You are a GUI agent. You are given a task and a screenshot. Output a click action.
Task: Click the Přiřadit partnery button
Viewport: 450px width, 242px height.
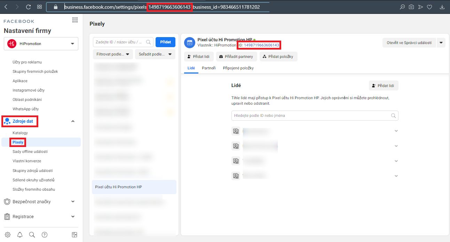pos(237,57)
